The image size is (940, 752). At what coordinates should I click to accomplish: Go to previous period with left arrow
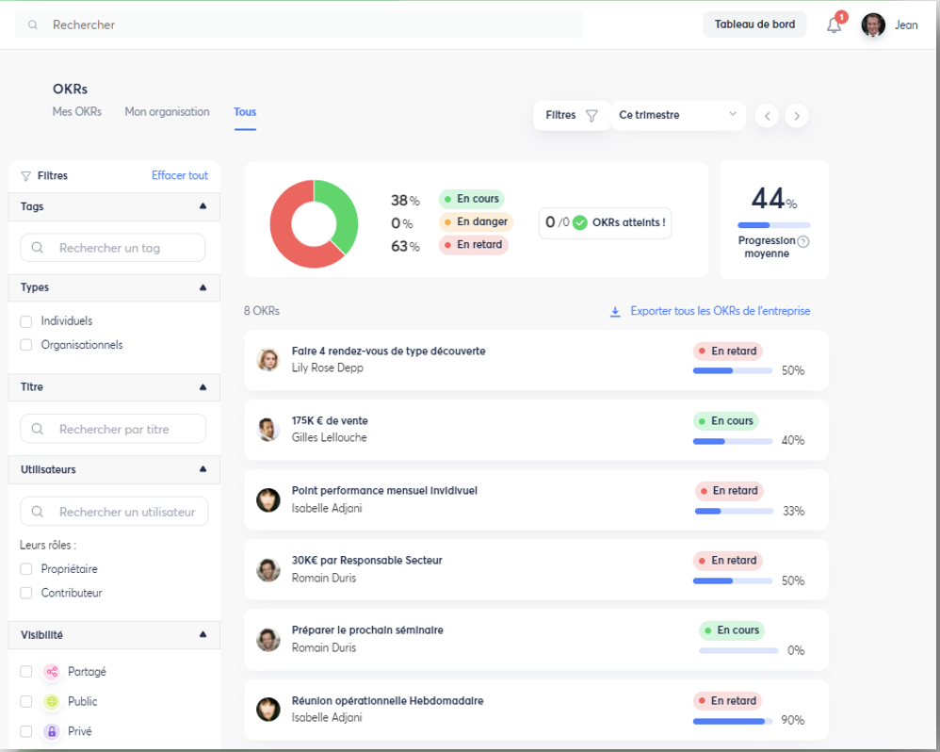768,116
